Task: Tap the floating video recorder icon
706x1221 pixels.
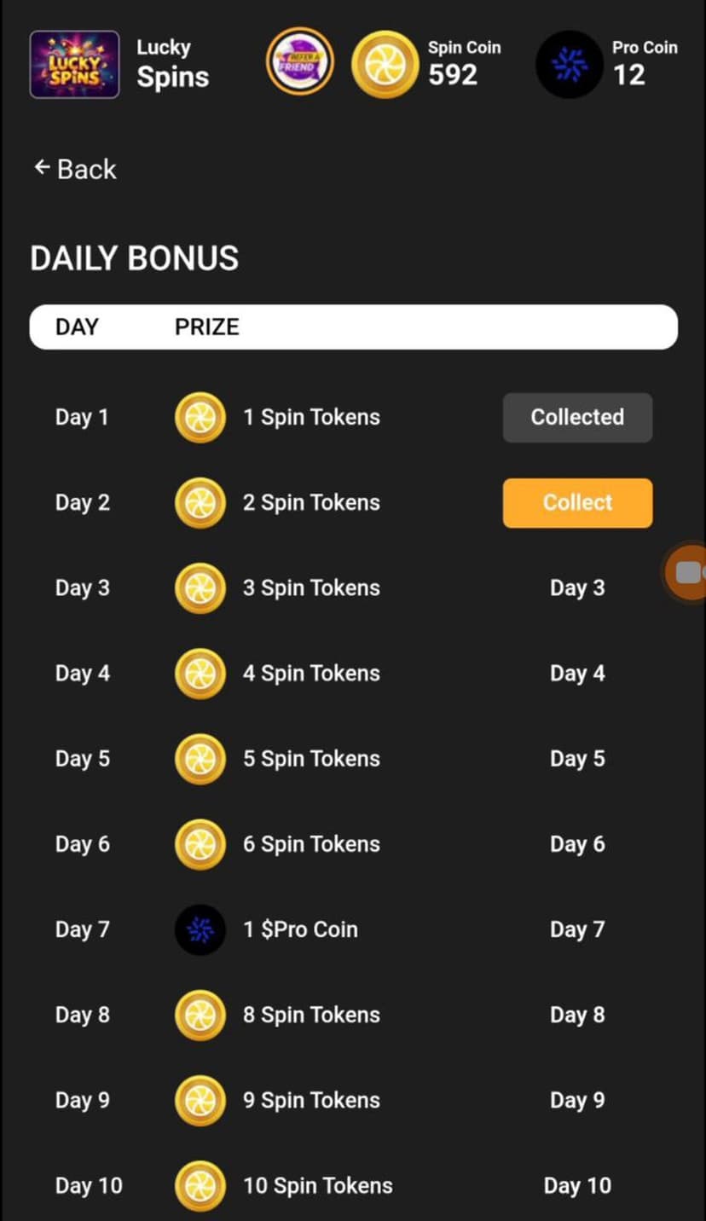Action: pos(687,572)
